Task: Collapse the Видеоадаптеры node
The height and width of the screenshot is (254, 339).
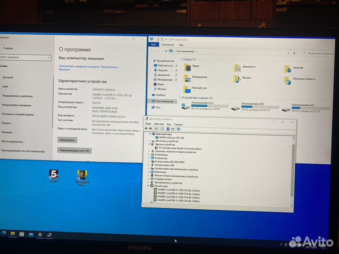Action: [x=149, y=134]
